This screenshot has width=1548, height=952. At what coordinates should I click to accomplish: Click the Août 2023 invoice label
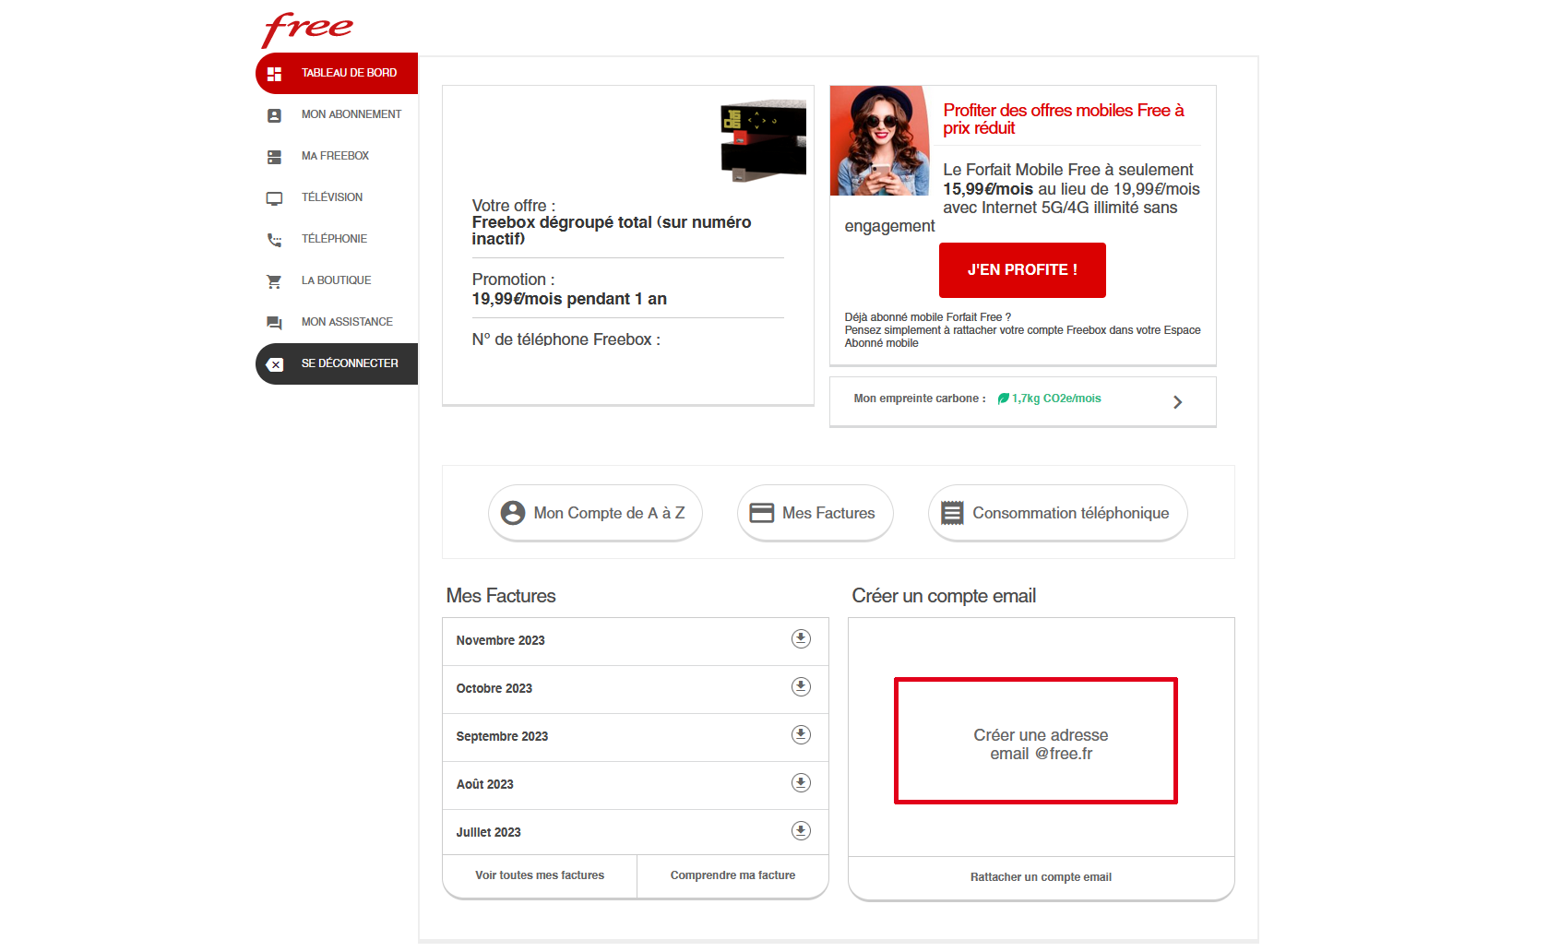click(x=484, y=784)
